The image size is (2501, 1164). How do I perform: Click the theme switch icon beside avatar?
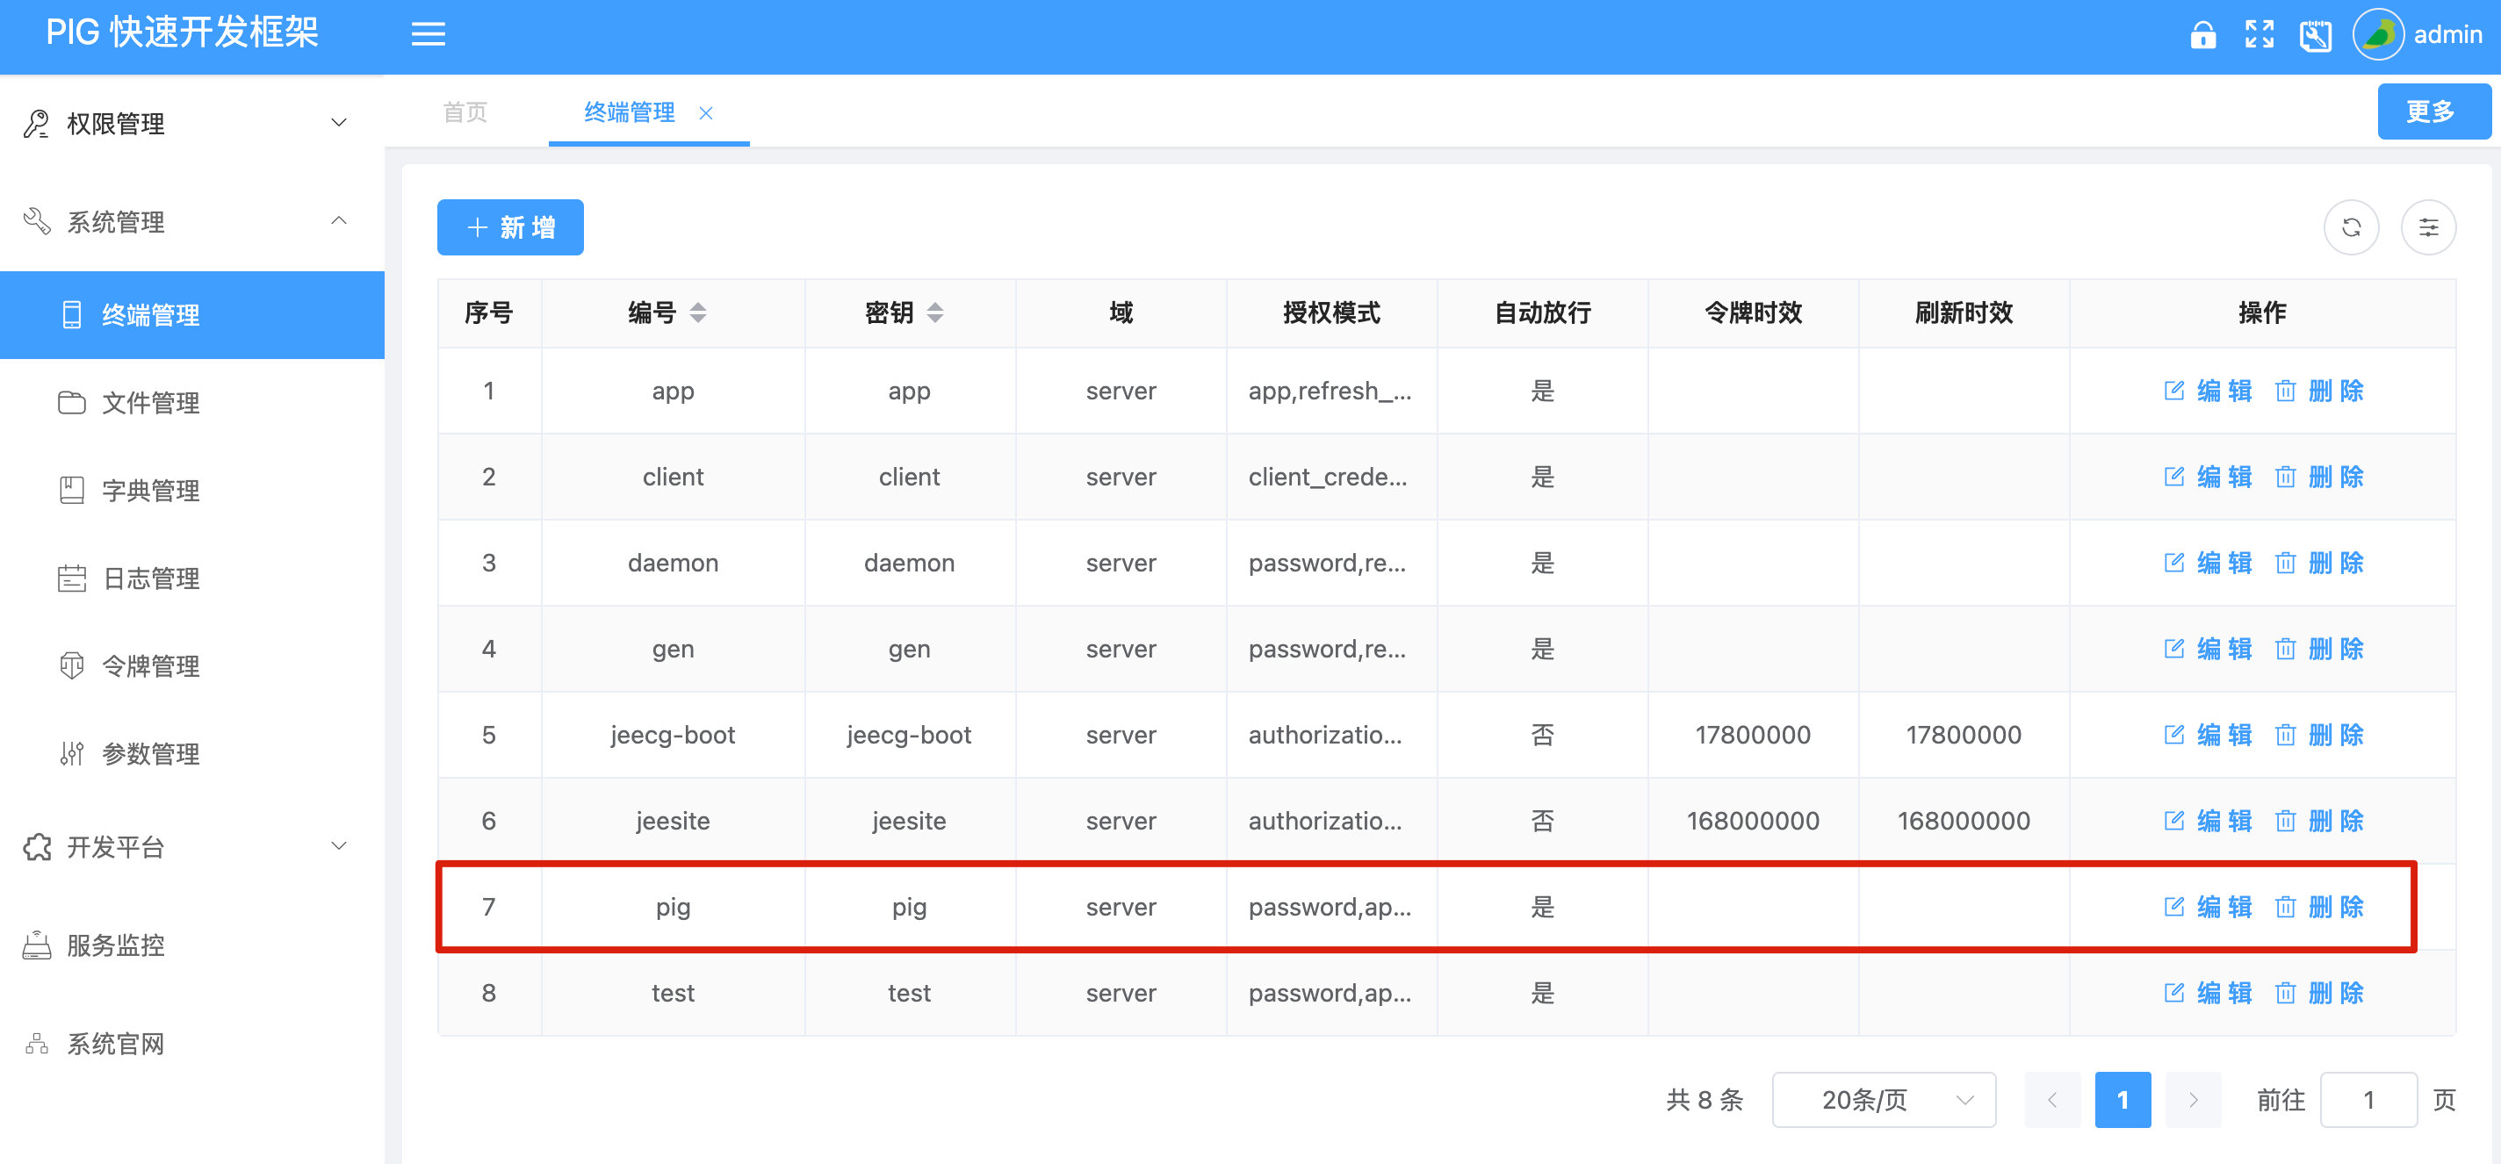[x=2316, y=35]
